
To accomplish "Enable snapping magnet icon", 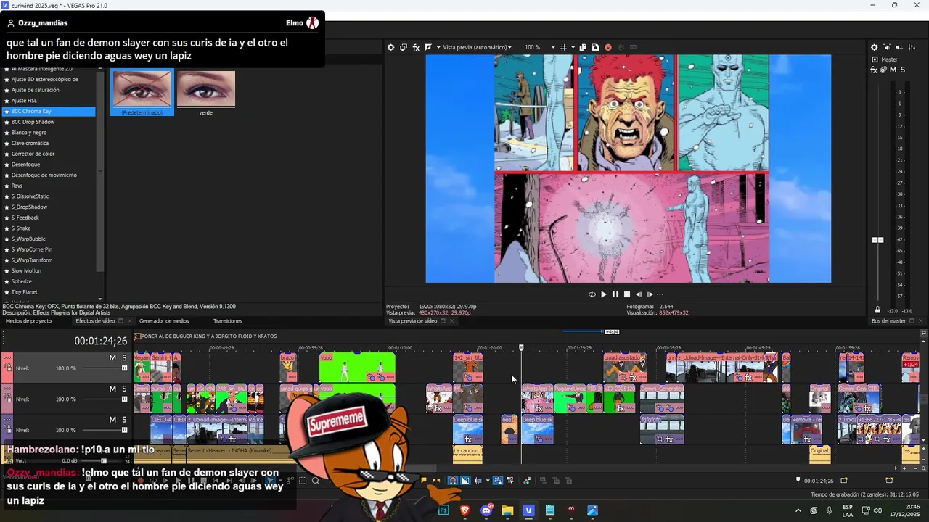I will [x=452, y=480].
